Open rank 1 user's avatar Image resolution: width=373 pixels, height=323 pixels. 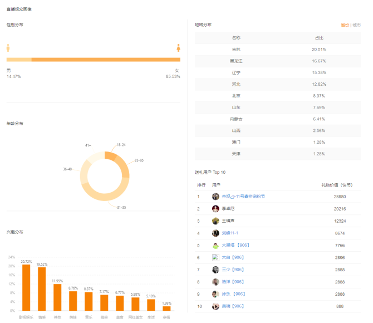pyautogui.click(x=215, y=197)
